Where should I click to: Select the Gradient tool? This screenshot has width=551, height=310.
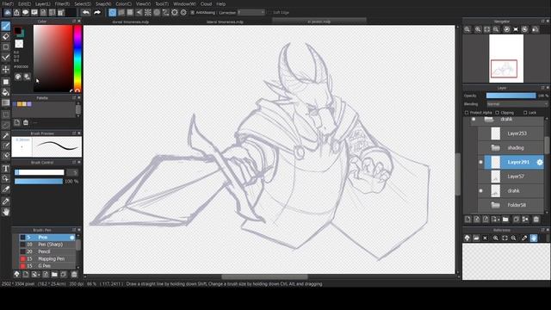click(x=6, y=103)
